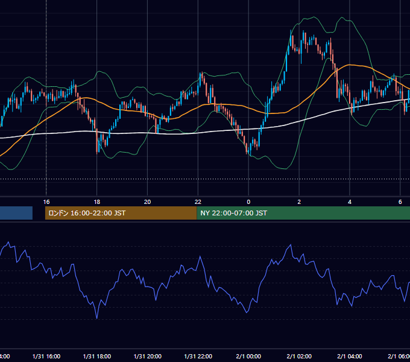Click the 1/31 22:00 time axis label
Screen dimensions: 410x362
tap(198, 357)
